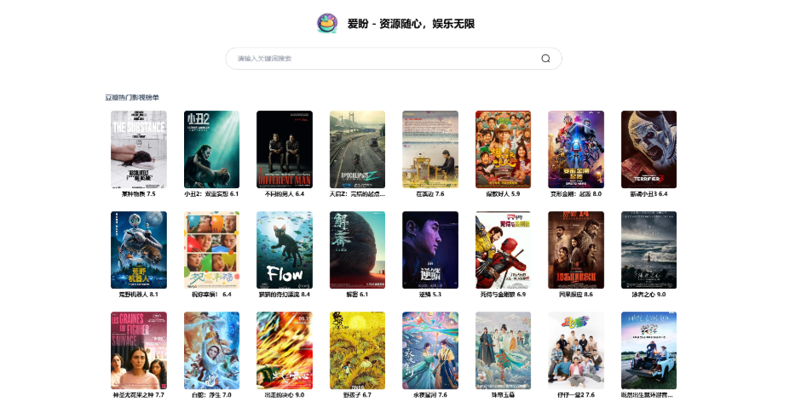Click the title text 不同的男人 6.4
This screenshot has width=801, height=407.
click(285, 194)
